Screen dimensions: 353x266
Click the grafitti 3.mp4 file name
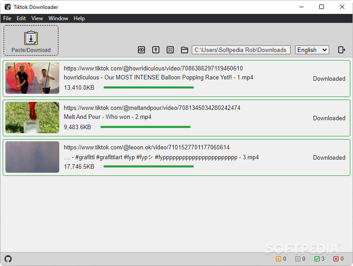pyautogui.click(x=161, y=157)
